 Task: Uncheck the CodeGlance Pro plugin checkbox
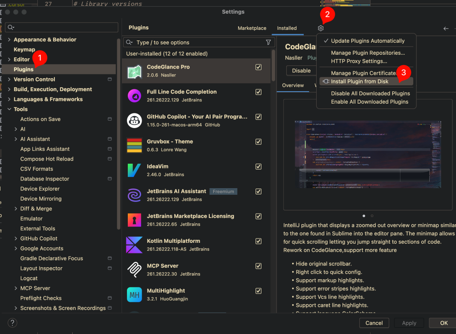pos(258,67)
